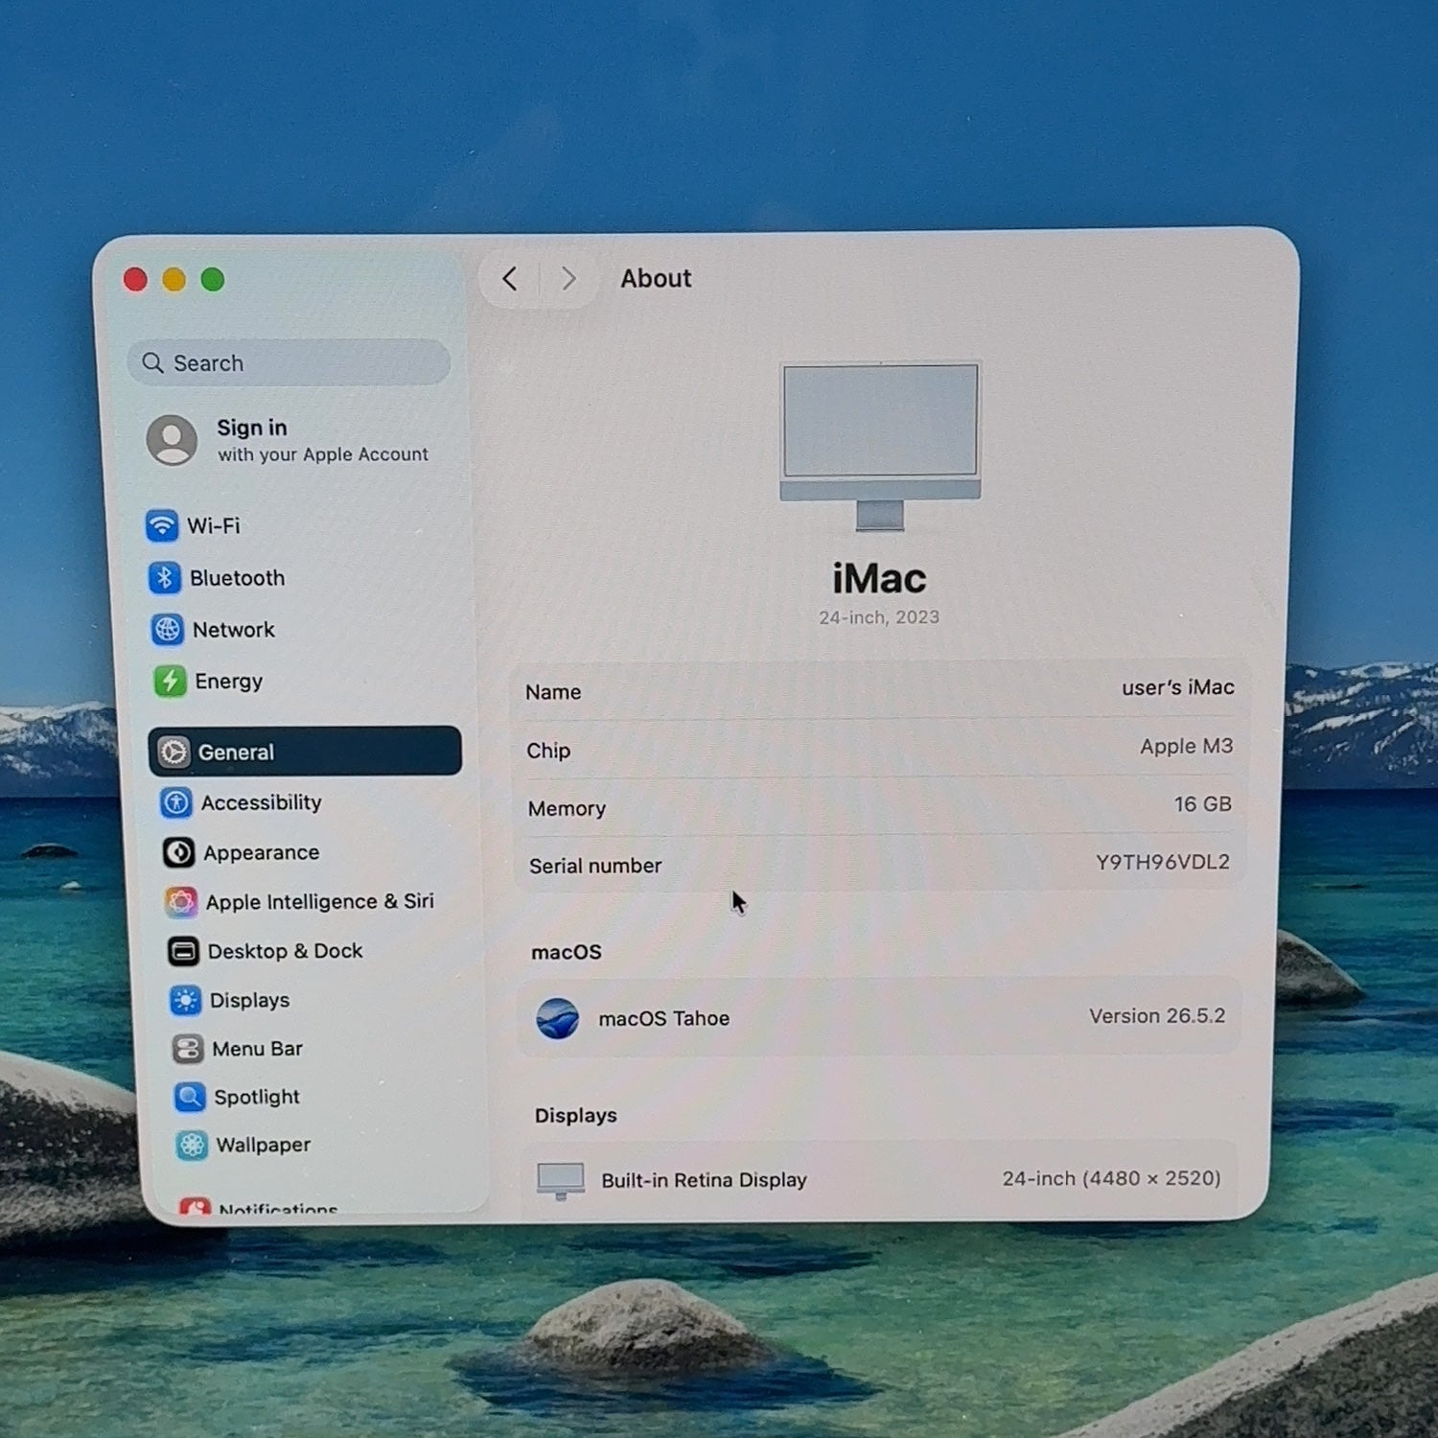Click the Built-in Retina Display monitor icon
The image size is (1438, 1438).
click(561, 1180)
